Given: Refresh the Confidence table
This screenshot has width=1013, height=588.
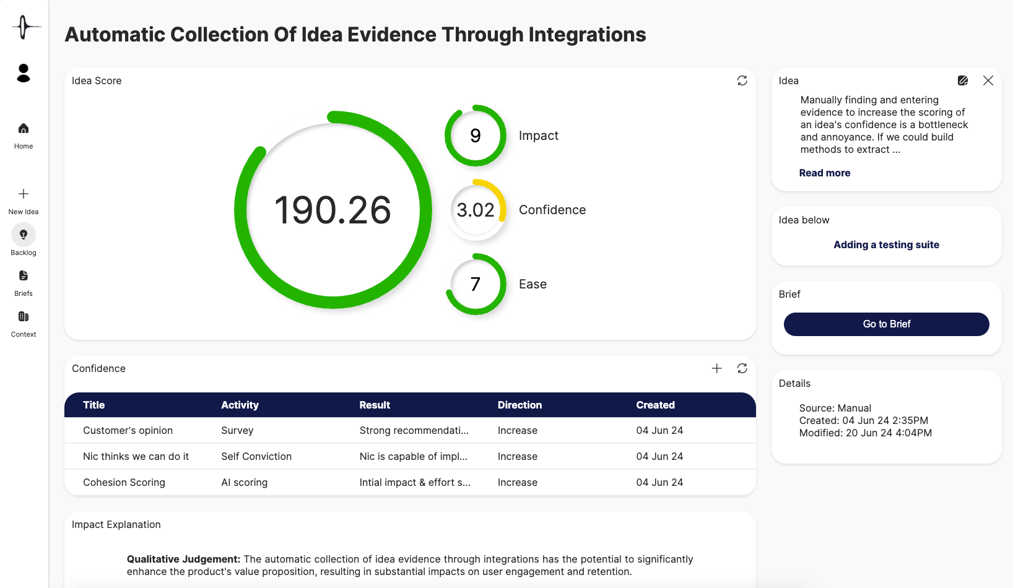Looking at the screenshot, I should tap(742, 368).
